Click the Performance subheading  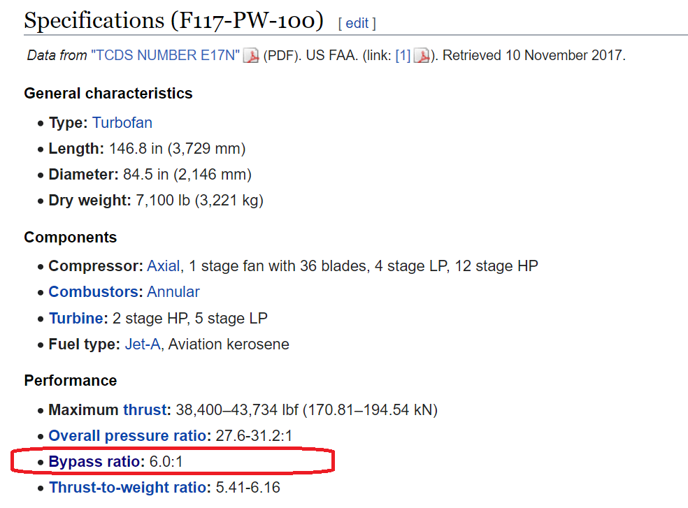pyautogui.click(x=70, y=380)
